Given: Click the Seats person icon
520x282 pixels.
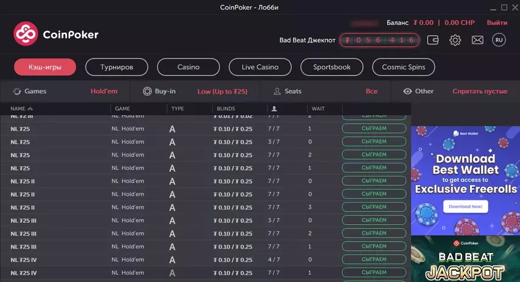Looking at the screenshot, I should 277,91.
